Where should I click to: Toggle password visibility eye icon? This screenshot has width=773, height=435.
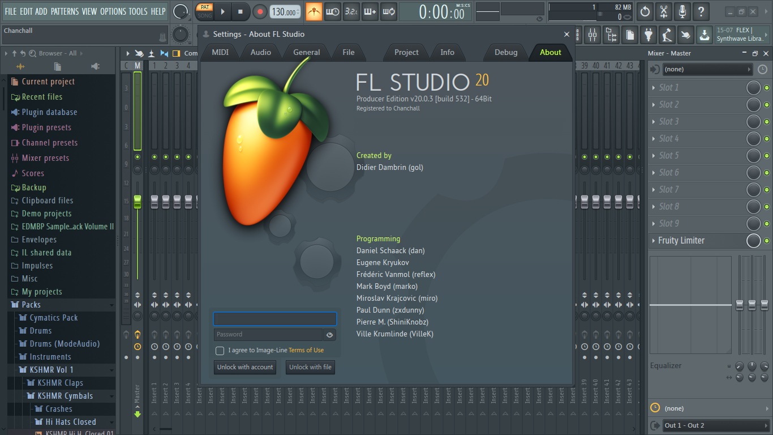click(329, 335)
